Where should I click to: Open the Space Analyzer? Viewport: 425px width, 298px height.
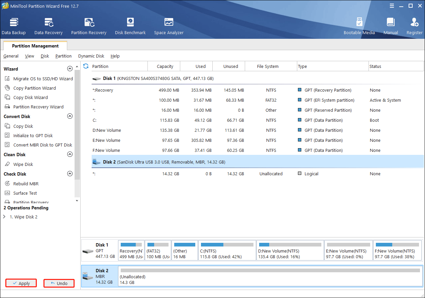pos(169,26)
